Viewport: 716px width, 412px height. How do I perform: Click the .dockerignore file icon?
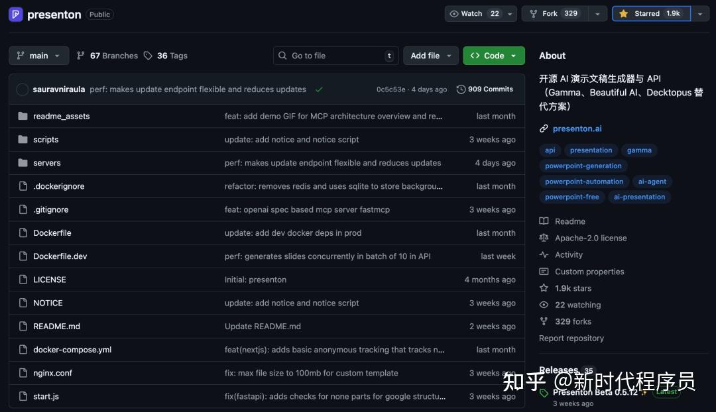pos(23,186)
